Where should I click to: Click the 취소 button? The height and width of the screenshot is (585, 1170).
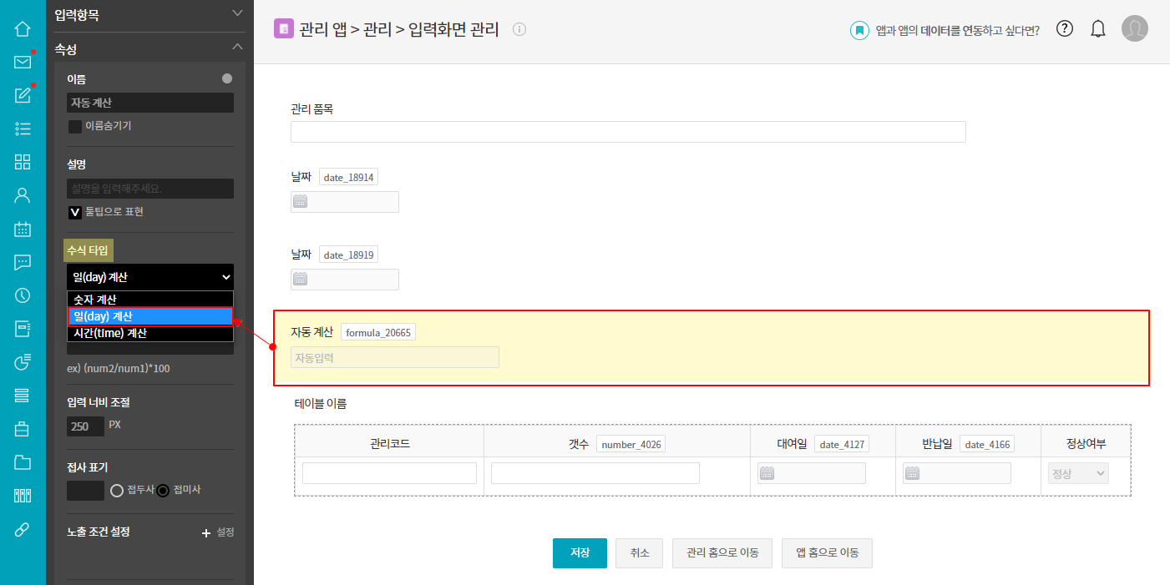pos(640,553)
